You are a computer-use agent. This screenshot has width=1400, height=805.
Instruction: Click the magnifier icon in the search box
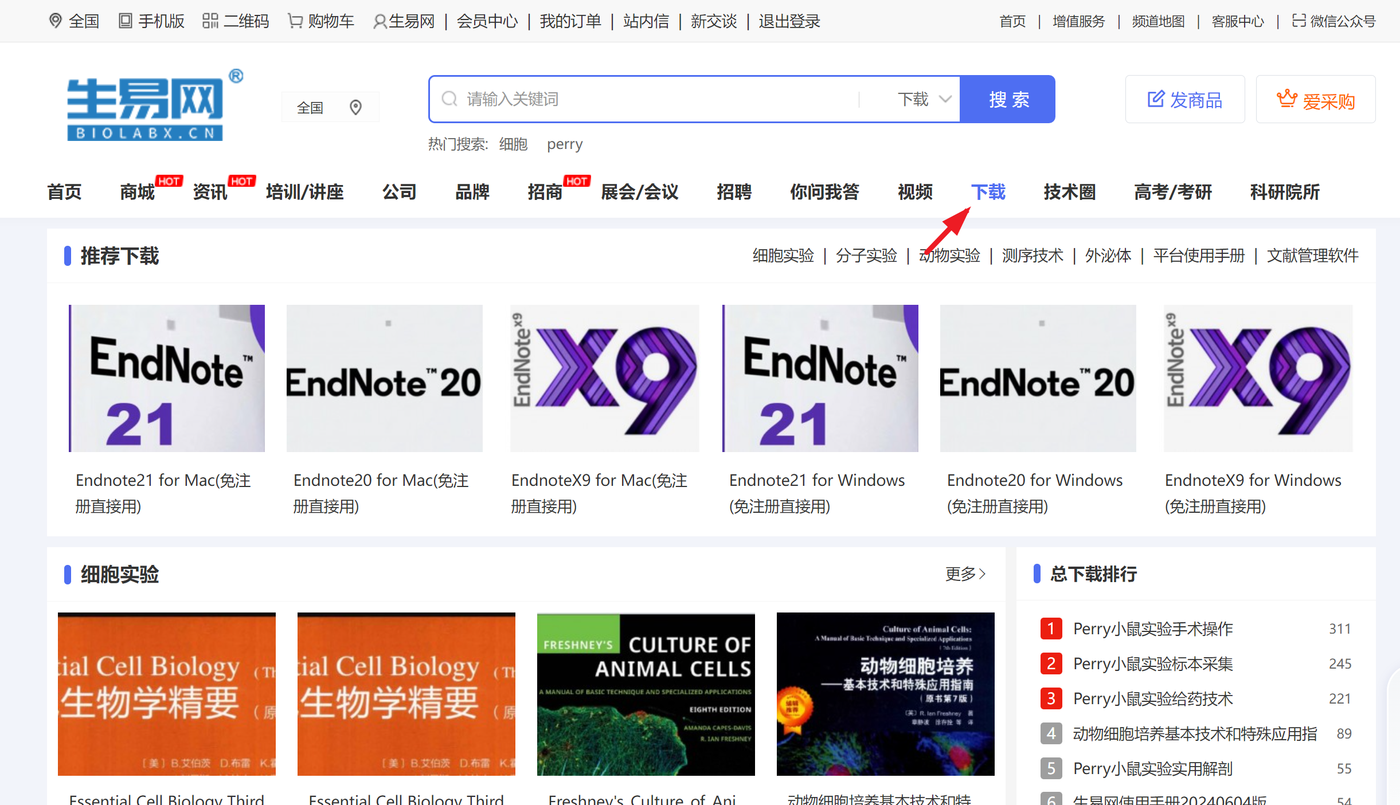(449, 99)
